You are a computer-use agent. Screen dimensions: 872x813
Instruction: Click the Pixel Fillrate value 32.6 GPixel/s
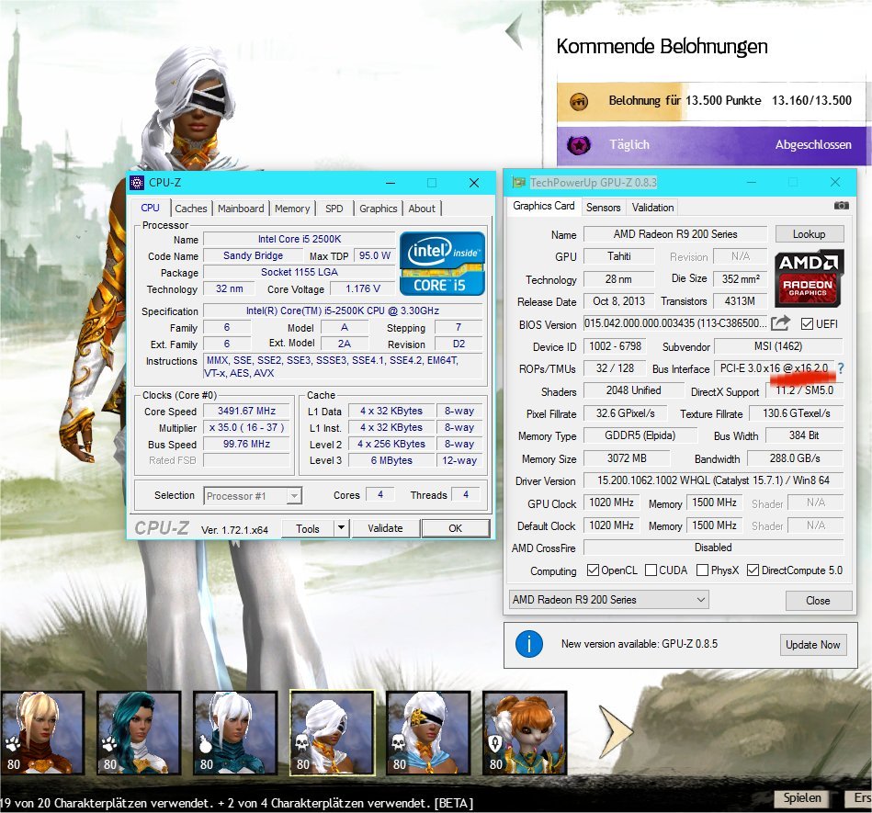point(625,413)
